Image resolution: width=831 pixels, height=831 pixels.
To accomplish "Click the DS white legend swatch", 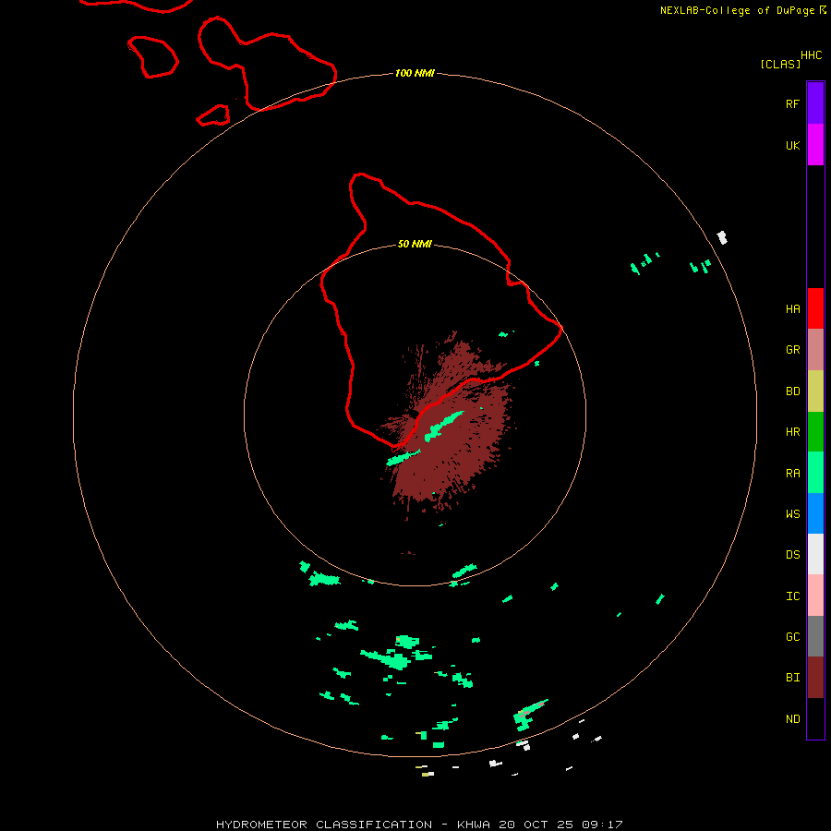I will (x=815, y=554).
